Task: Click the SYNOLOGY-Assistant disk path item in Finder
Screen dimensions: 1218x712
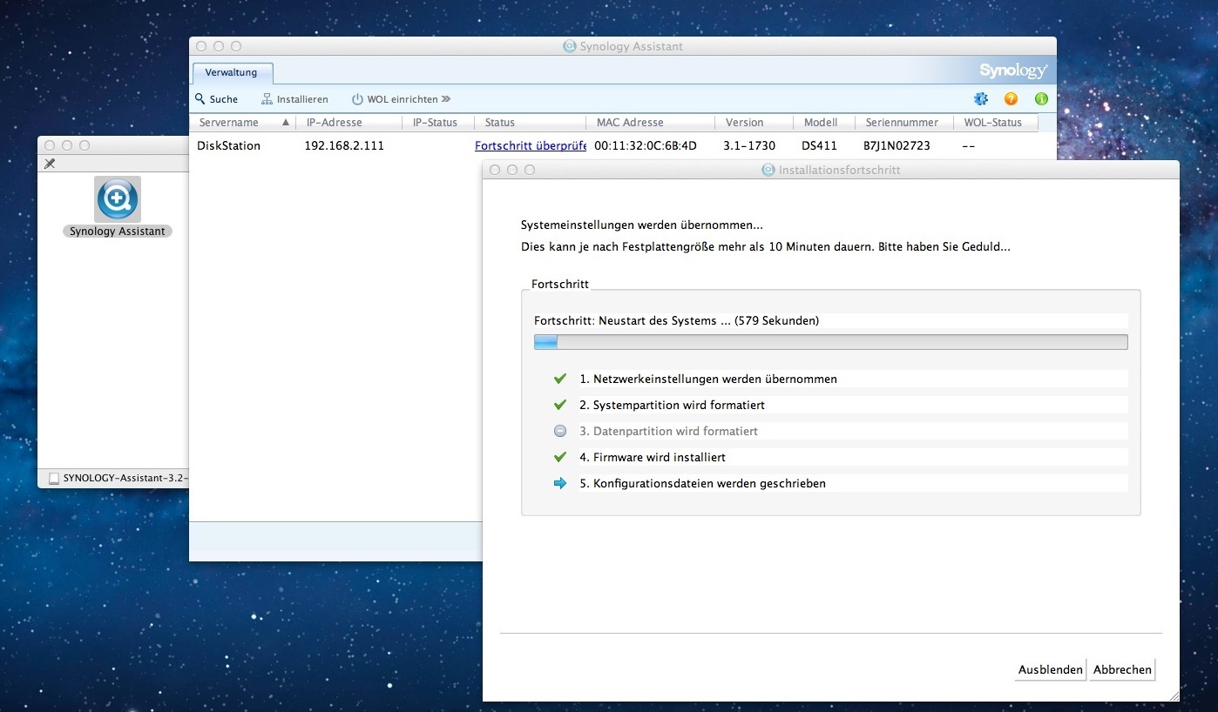Action: [x=119, y=478]
